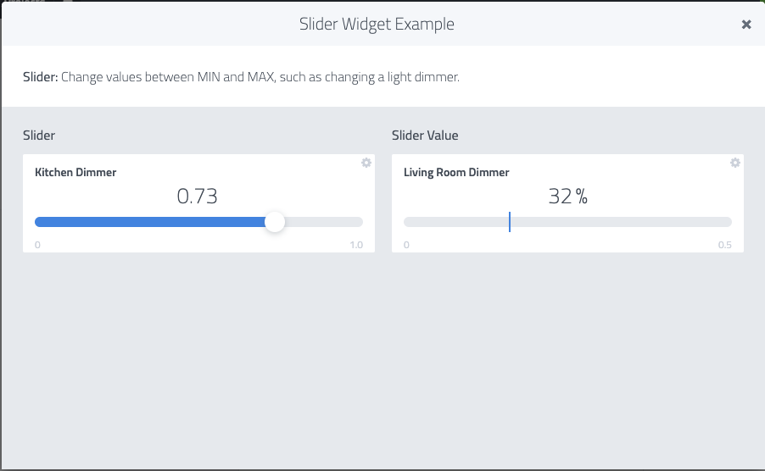Click the Kitchen Dimmer slider handle

click(275, 222)
